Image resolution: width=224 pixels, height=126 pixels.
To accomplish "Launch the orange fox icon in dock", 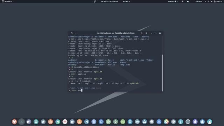I will (x=14, y=122).
